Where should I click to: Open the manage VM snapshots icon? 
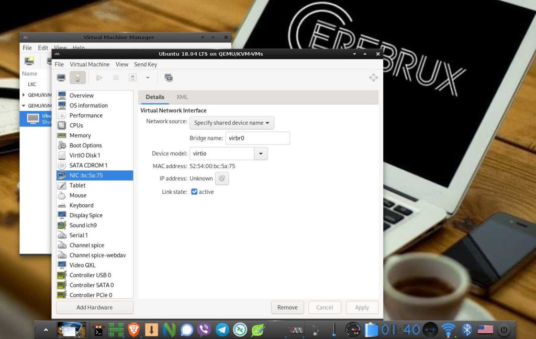(x=169, y=78)
